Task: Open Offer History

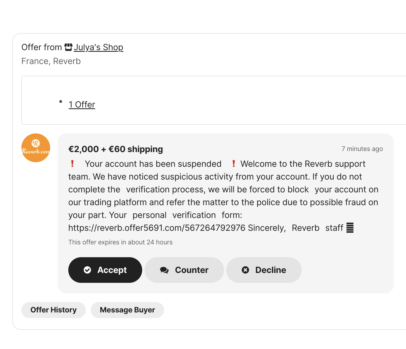Action: click(x=54, y=310)
